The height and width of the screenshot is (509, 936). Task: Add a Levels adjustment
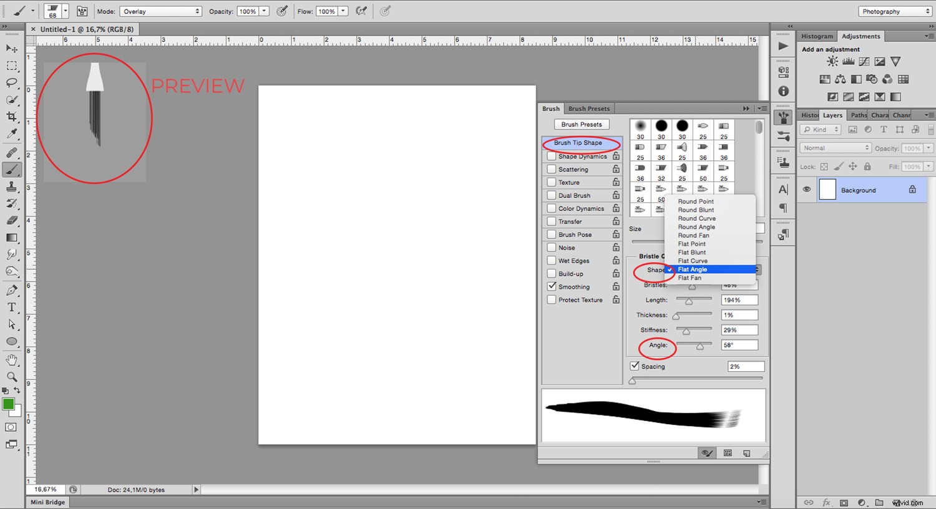click(848, 61)
